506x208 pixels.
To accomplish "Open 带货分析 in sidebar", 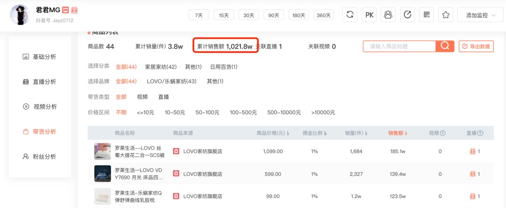I will 40,131.
